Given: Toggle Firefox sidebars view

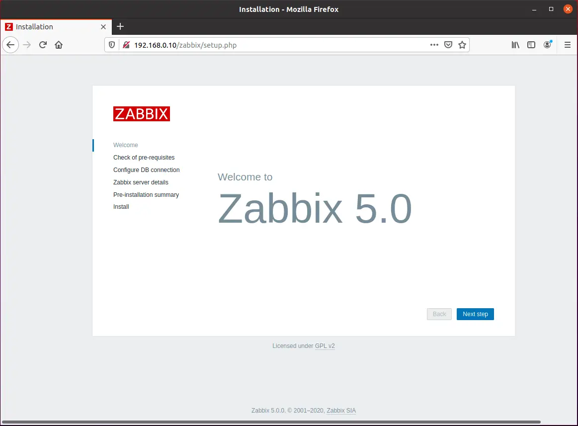Looking at the screenshot, I should point(531,45).
